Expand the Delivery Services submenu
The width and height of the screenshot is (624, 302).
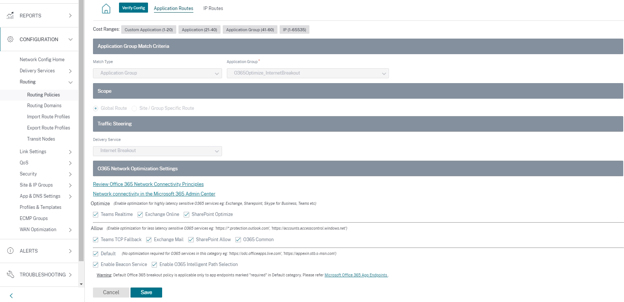(70, 71)
